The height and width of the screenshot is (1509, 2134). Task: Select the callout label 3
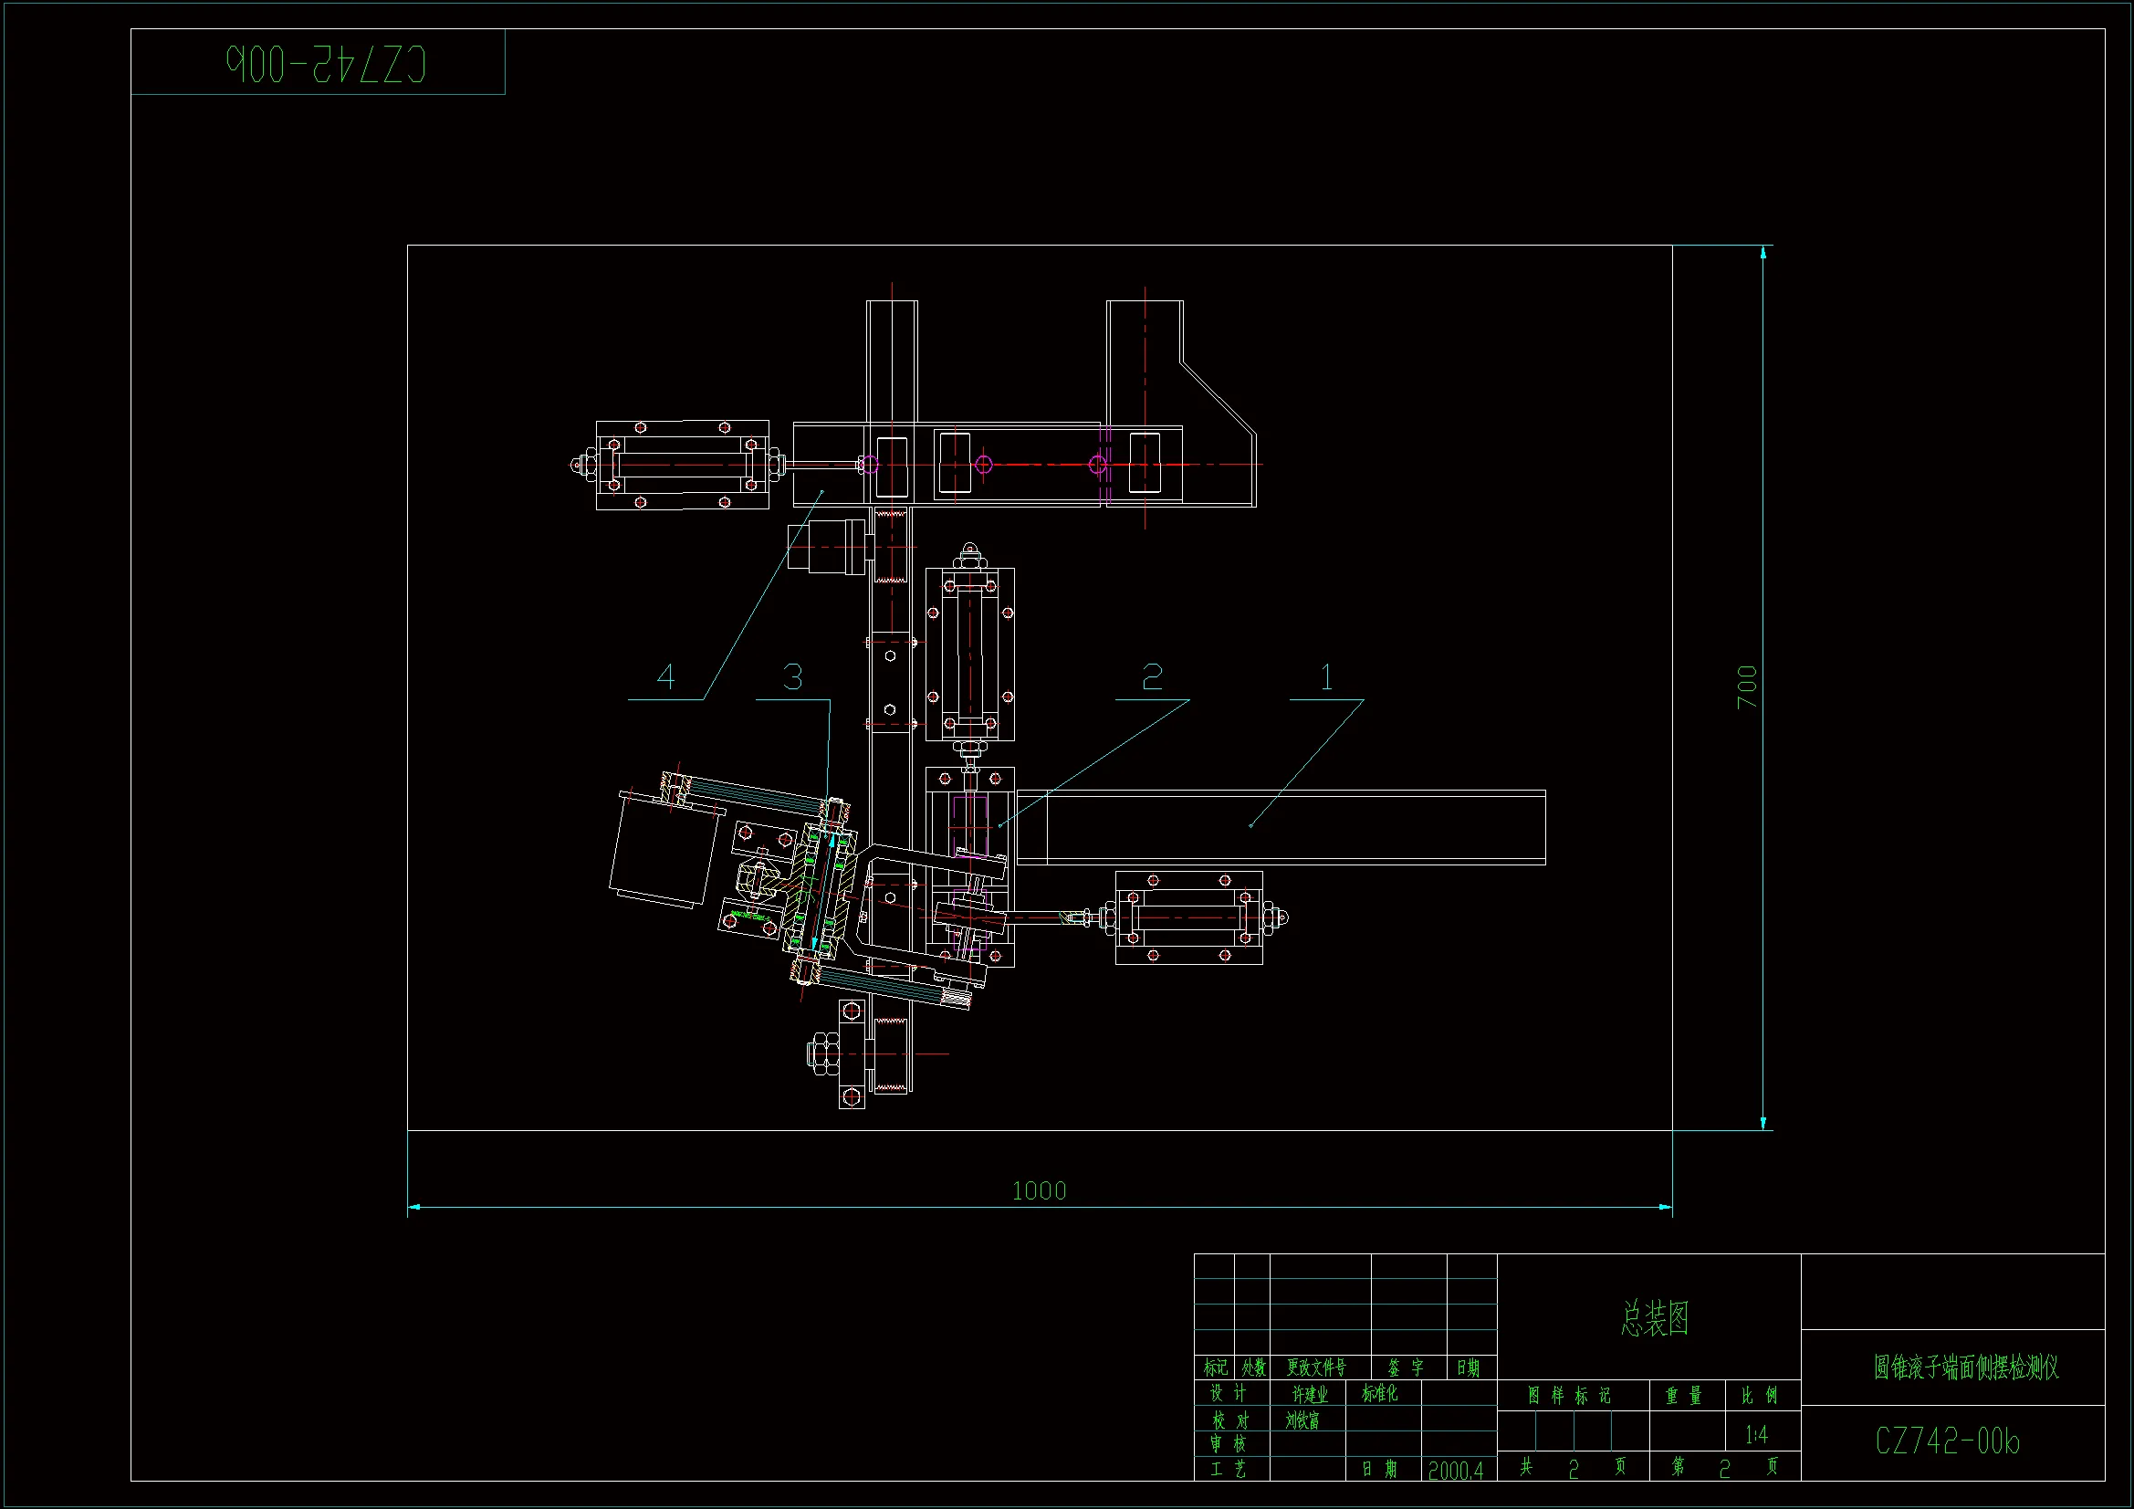point(792,677)
